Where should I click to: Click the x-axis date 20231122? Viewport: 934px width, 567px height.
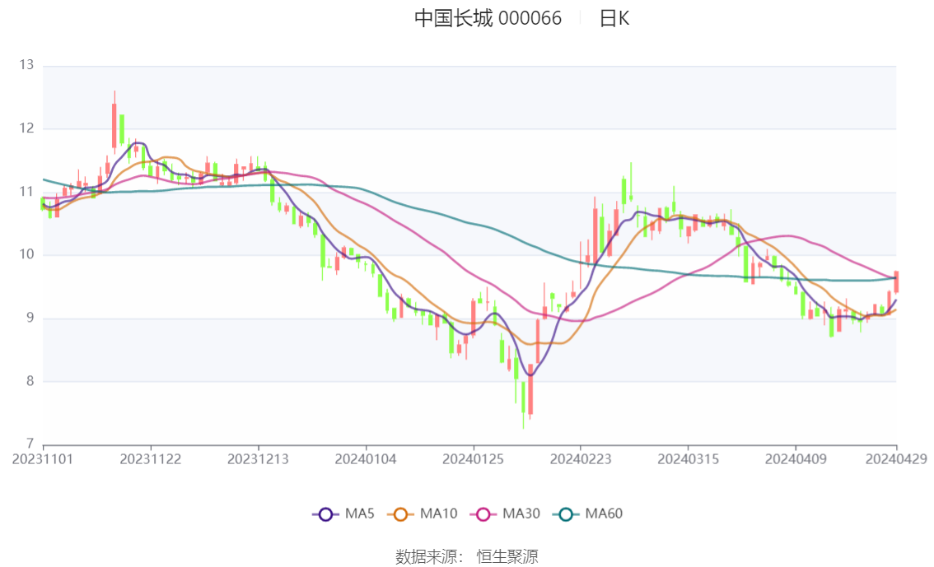point(150,459)
